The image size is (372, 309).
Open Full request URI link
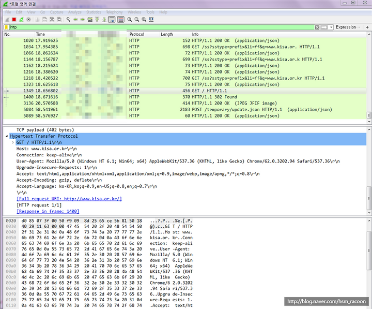pyautogui.click(x=69, y=199)
